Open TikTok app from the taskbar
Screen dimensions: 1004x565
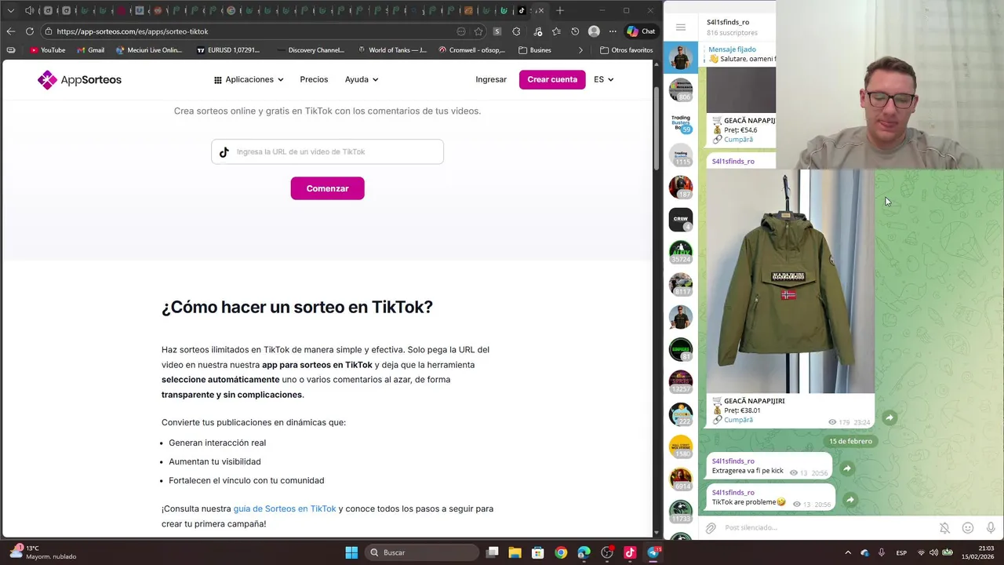[630, 552]
